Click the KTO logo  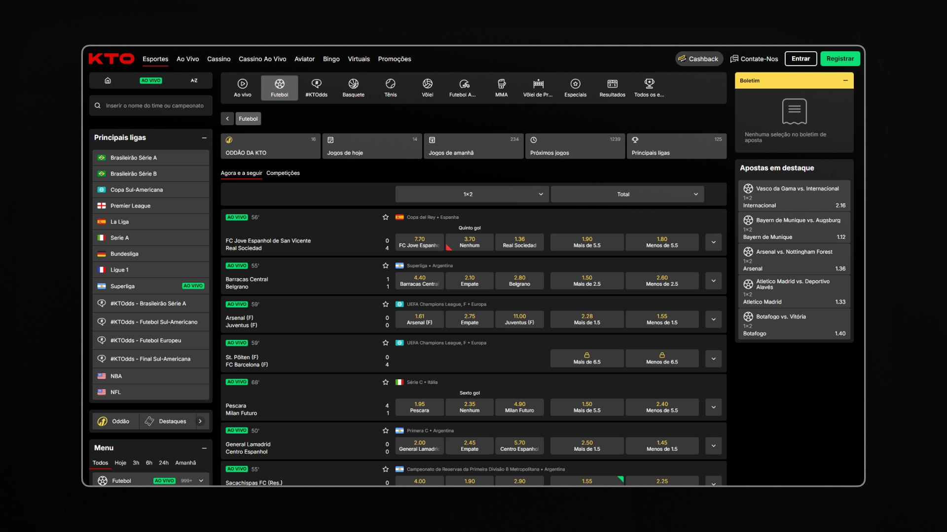coord(111,59)
